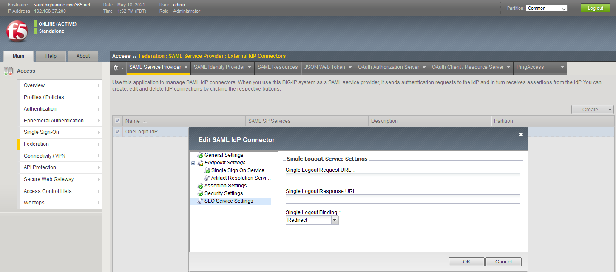This screenshot has height=272, width=616.
Task: Click the Access section icon in sidebar
Action: (x=8, y=71)
